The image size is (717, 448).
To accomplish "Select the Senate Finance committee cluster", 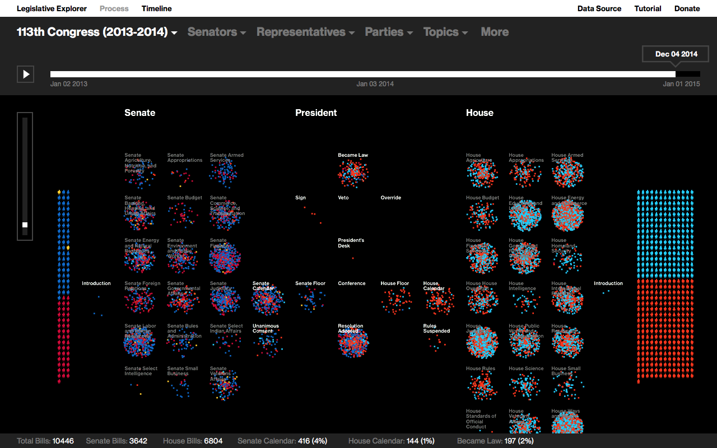I will [x=225, y=259].
